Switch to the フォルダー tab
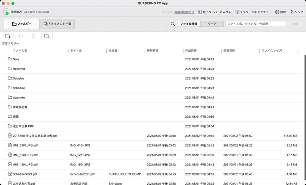Viewport: 306px width, 185px height. pyautogui.click(x=22, y=24)
